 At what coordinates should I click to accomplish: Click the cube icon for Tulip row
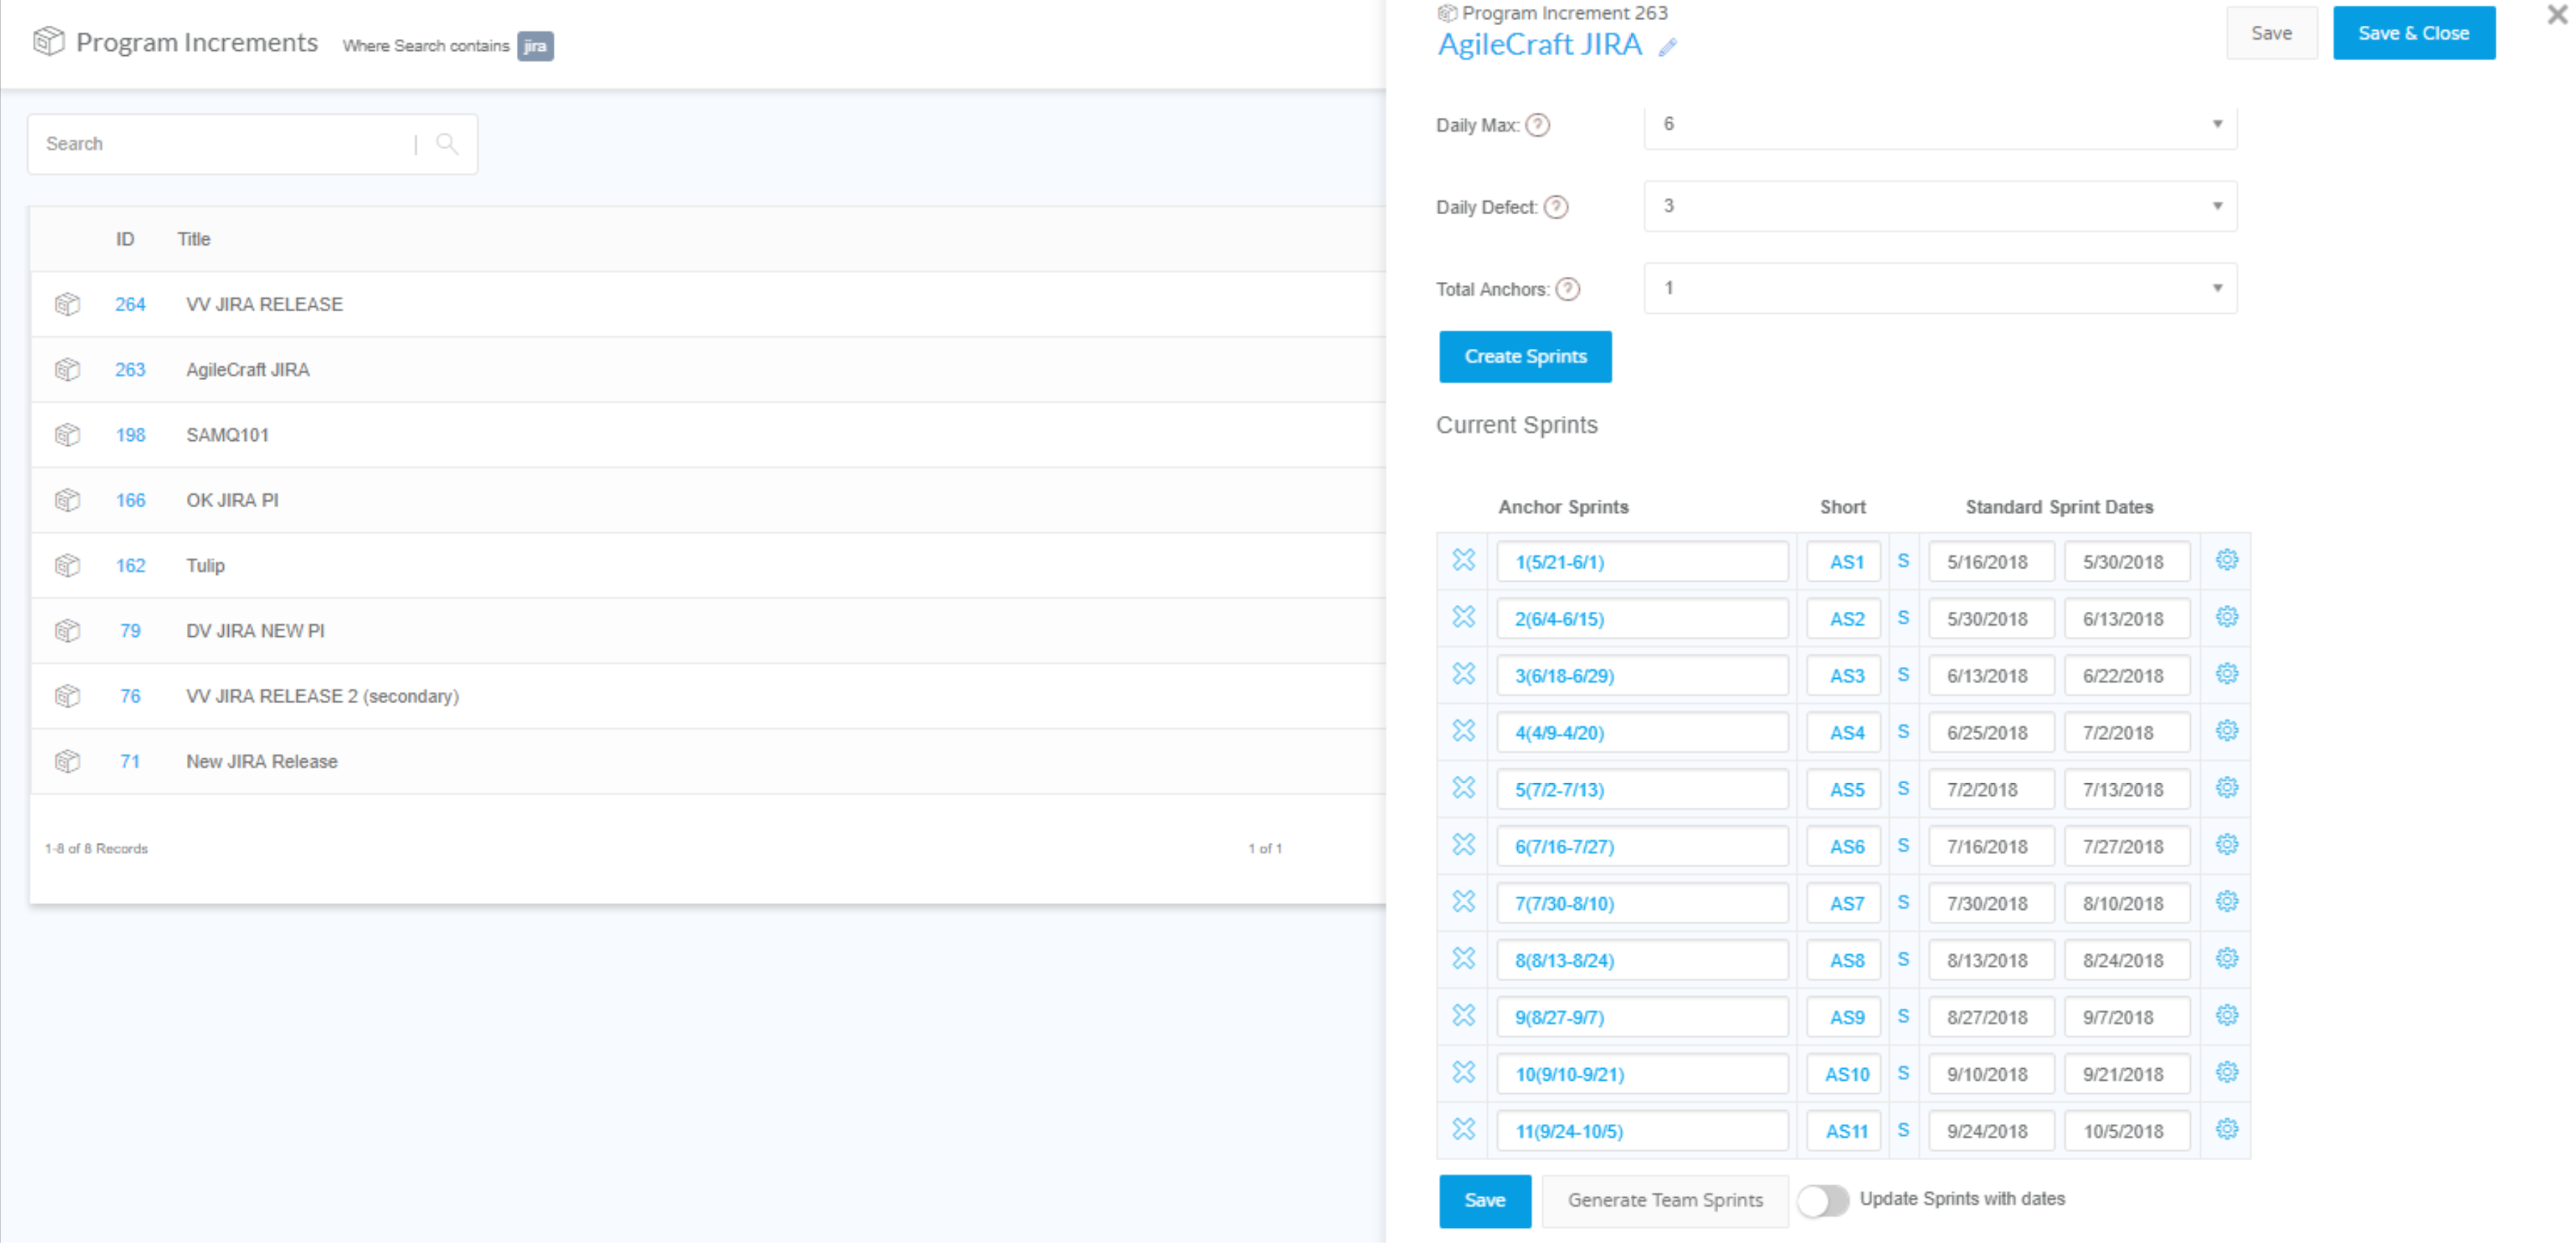67,565
